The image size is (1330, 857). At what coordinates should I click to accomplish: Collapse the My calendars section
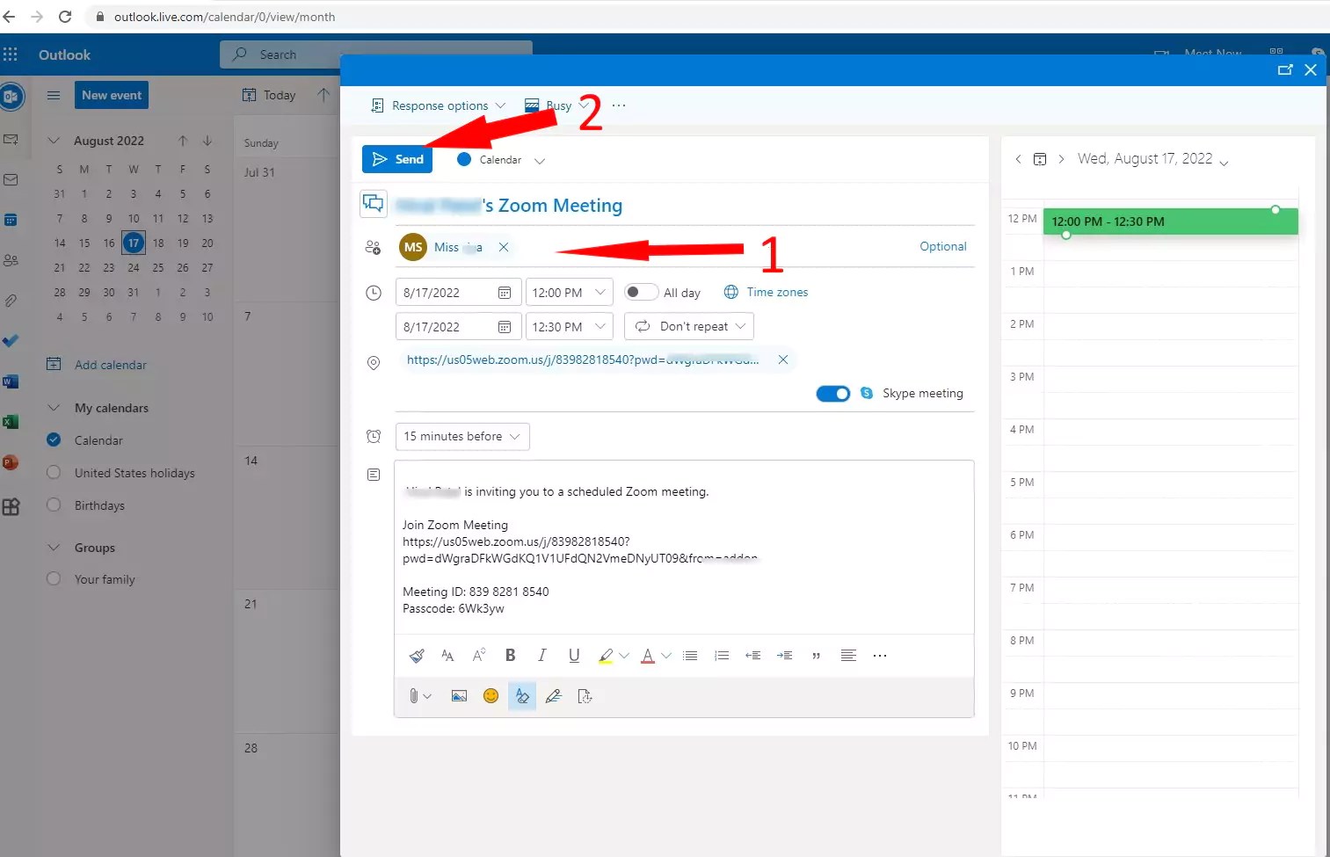[x=53, y=407]
